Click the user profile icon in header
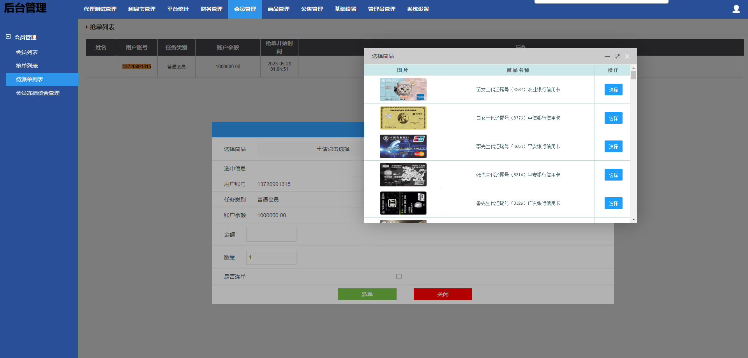This screenshot has width=748, height=358. pyautogui.click(x=736, y=9)
